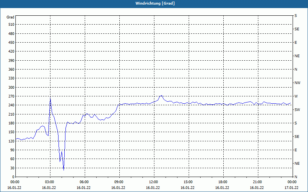This screenshot has height=192, width=308.
Task: Click the blue line's lowest dip near 30 degrees
Action: pos(64,170)
